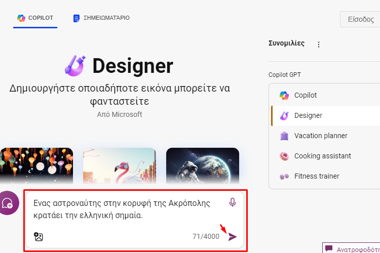Viewport: 380px width, 253px height.
Task: Click the 71/4000 character counter
Action: [206, 236]
